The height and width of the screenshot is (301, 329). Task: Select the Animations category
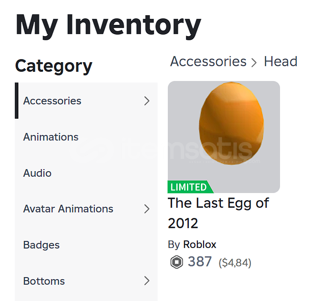coord(50,137)
